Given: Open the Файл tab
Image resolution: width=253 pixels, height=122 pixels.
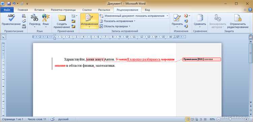Looking at the screenshot, I should (x=7, y=10).
